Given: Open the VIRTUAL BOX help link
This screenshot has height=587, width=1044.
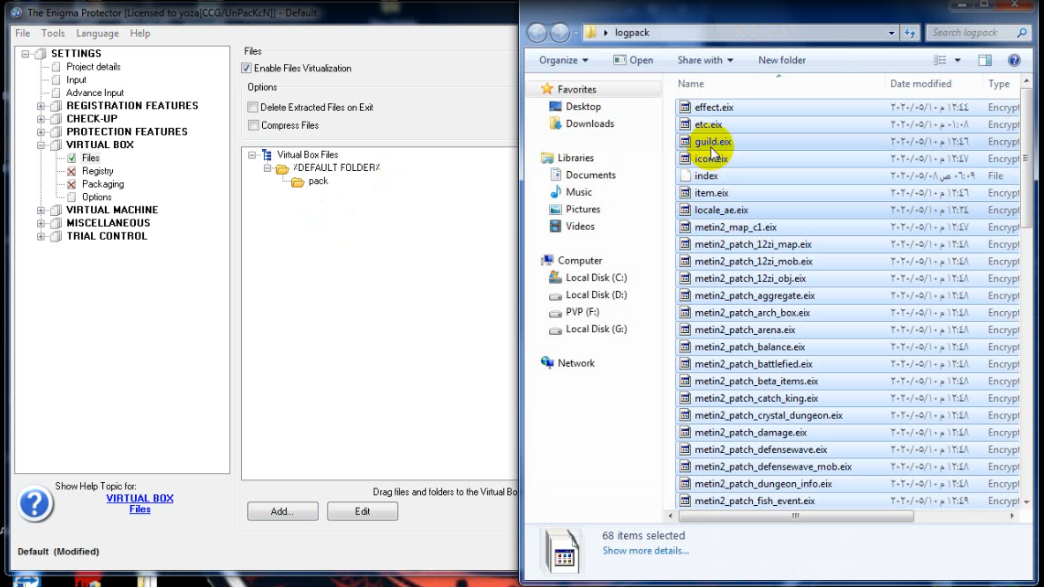Looking at the screenshot, I should point(139,499).
